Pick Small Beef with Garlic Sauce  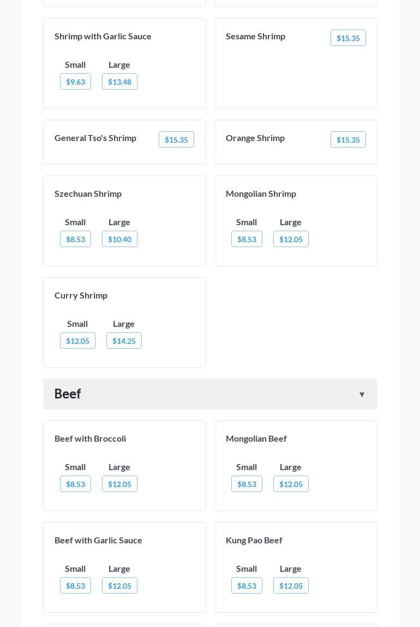pyautogui.click(x=75, y=586)
